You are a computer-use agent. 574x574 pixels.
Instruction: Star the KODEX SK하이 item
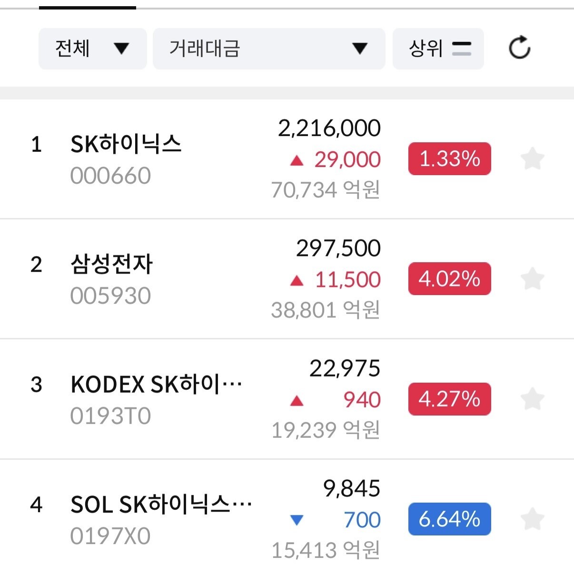(x=532, y=399)
